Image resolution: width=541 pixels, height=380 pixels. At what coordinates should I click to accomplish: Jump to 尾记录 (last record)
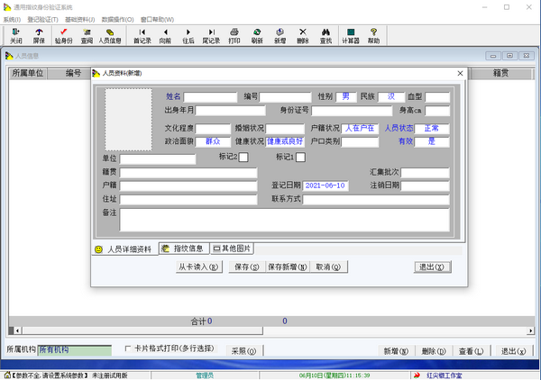coord(211,35)
